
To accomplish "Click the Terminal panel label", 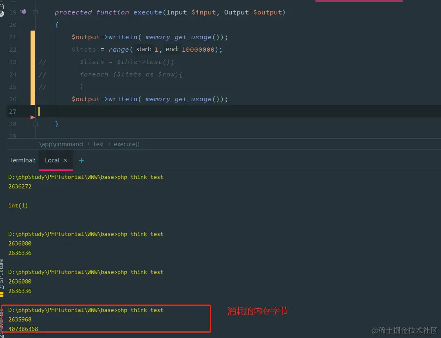I will tap(22, 160).
